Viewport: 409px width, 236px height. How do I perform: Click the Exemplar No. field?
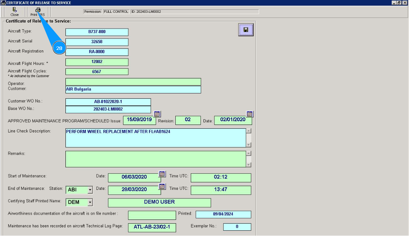[x=237, y=227]
